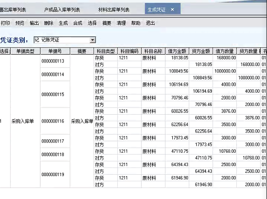
Task: Open the 选择 toolbar item
Action: tap(92, 23)
